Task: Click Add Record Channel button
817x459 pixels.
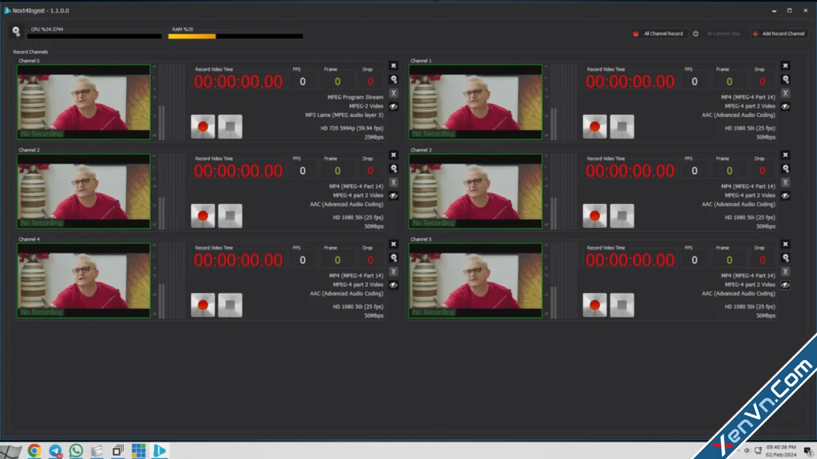Action: 779,33
